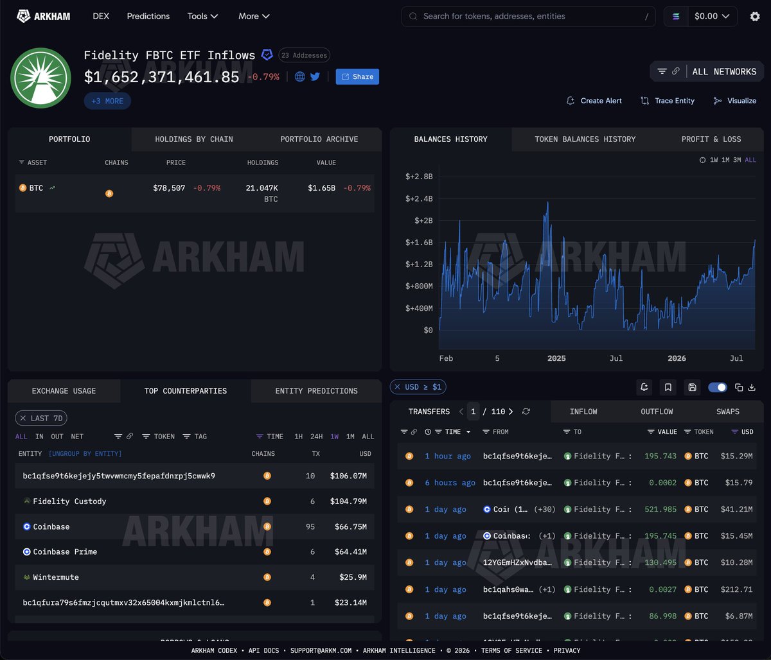Image resolution: width=771 pixels, height=660 pixels.
Task: Switch to PROFIT & LOSS tab
Action: click(711, 139)
